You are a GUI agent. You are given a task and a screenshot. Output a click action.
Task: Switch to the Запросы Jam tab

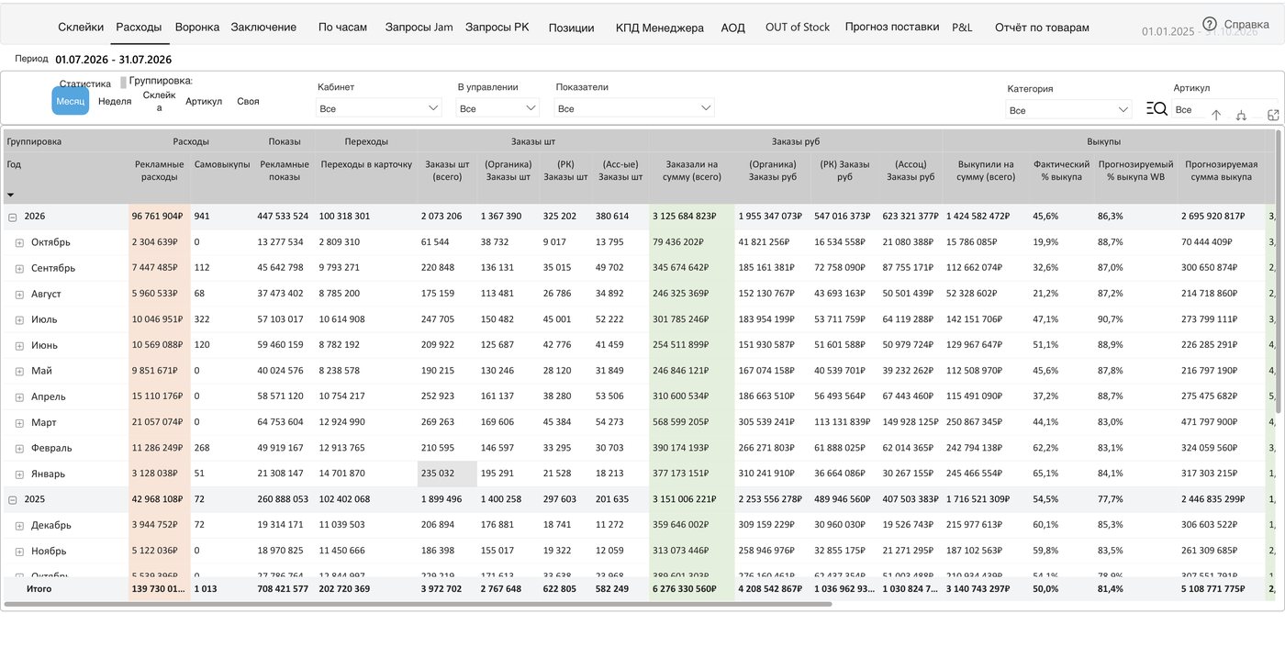pos(419,28)
